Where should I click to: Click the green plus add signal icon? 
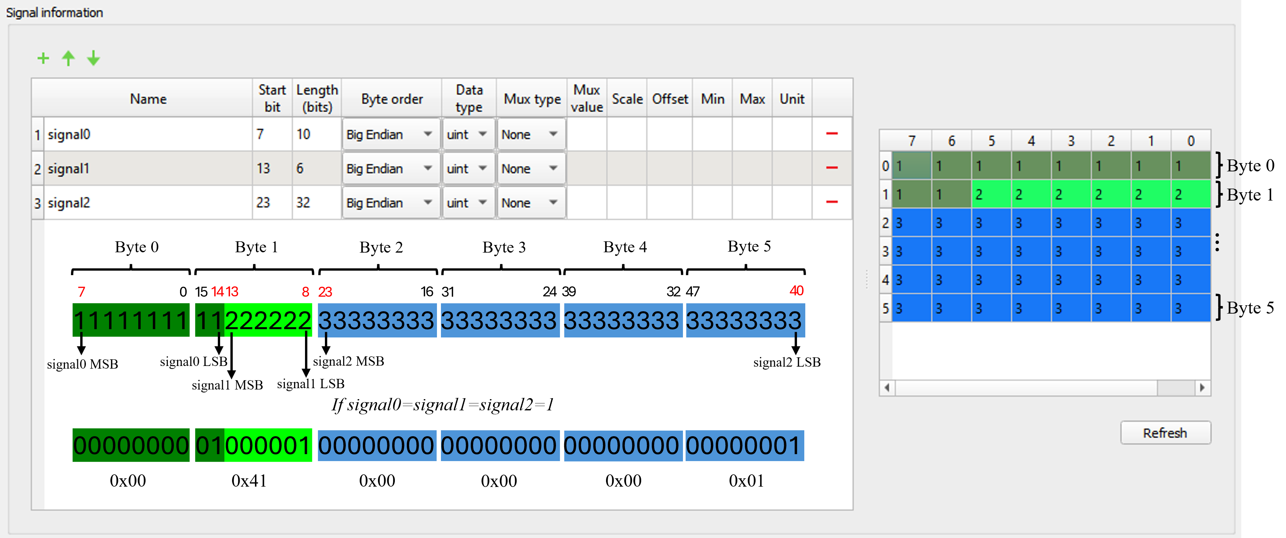point(43,58)
